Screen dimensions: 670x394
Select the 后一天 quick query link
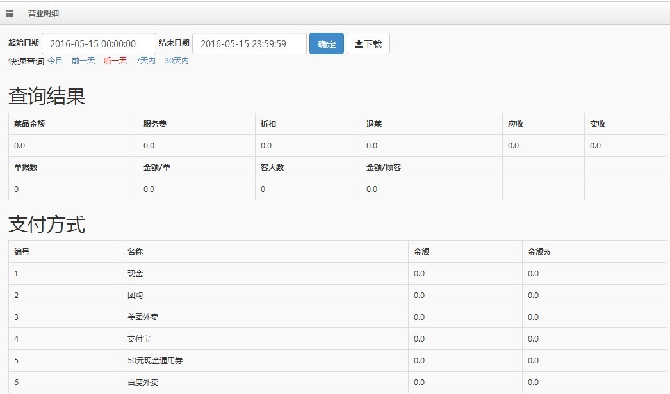(115, 61)
